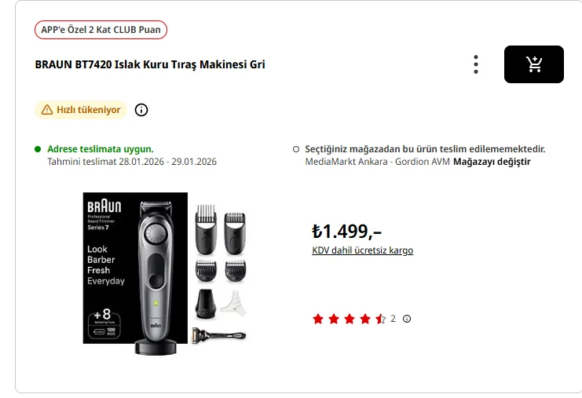The height and width of the screenshot is (398, 582).
Task: Click APP'e Özel 2 Kat CLUB Puan badge
Action: coord(101,30)
